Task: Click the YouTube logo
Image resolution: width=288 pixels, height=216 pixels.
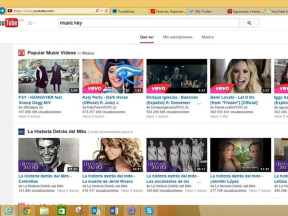Action: (9, 23)
